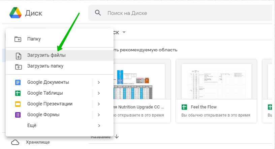
Task: Click the Sheets icon on Feel the Flow card
Action: (184, 107)
